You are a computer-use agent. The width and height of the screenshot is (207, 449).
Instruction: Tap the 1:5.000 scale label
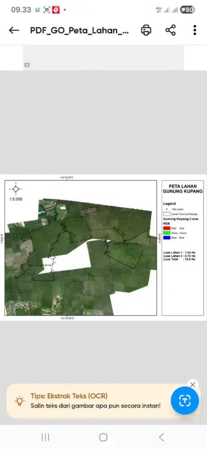[x=16, y=199]
